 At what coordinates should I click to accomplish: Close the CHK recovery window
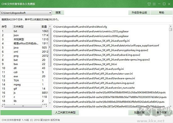click(169, 4)
